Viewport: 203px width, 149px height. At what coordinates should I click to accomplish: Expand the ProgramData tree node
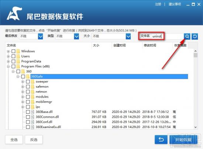[8, 61]
